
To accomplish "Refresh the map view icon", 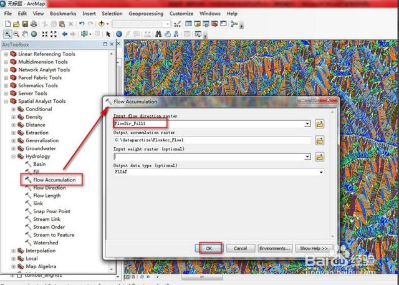I will pyautogui.click(x=142, y=277).
